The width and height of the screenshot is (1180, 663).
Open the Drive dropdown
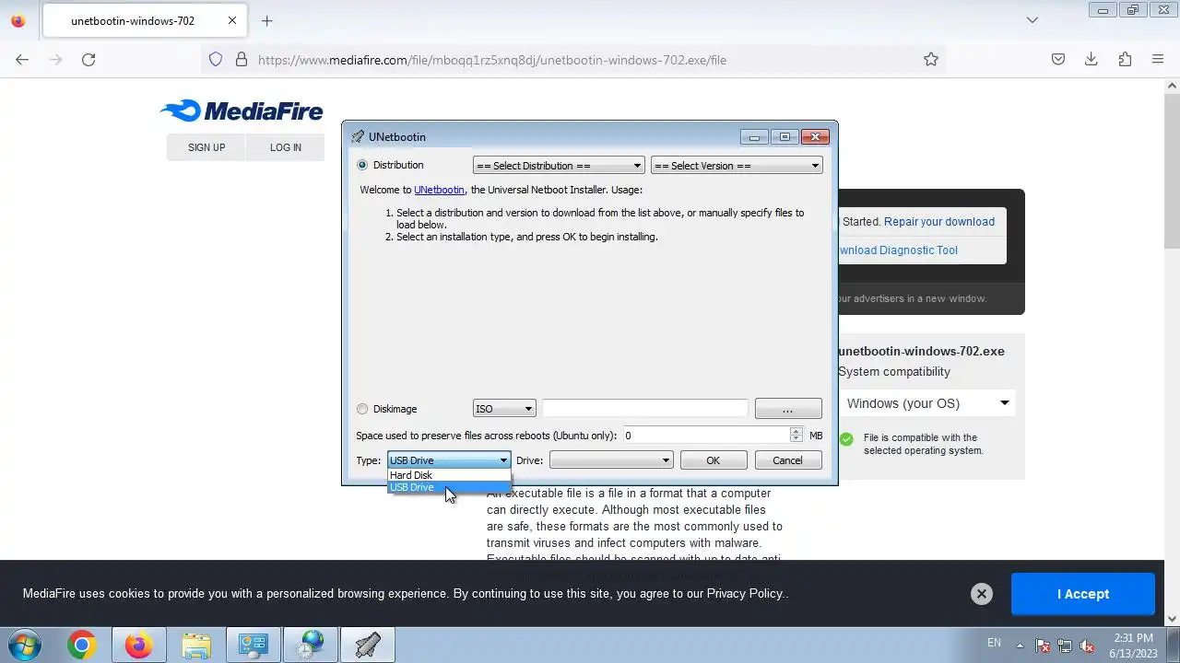(611, 460)
